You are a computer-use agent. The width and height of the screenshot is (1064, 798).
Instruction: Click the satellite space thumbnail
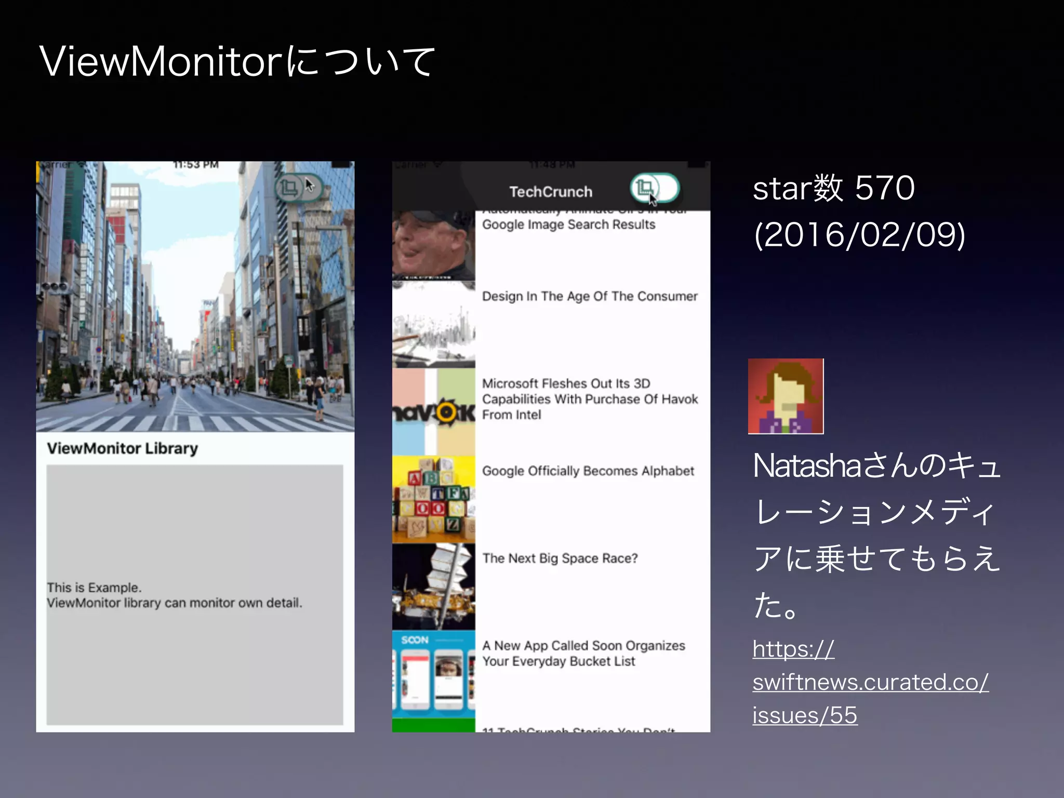pyautogui.click(x=433, y=587)
